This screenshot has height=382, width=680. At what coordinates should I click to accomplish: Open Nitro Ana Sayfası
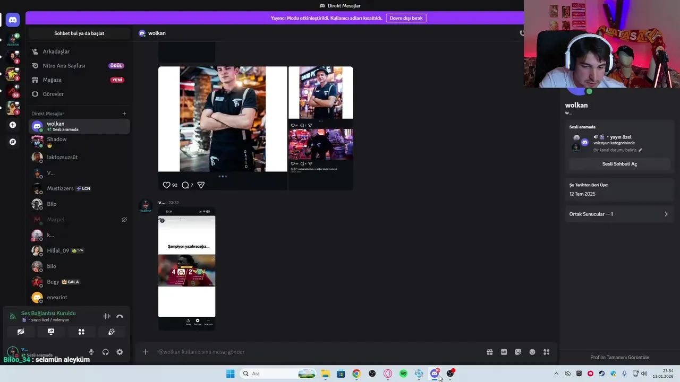click(x=80, y=66)
